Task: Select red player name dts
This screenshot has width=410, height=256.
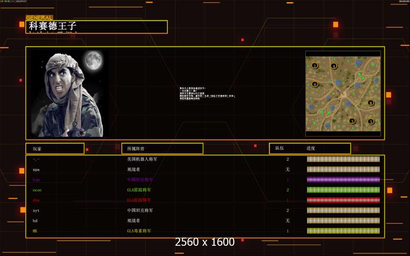Action: click(36, 201)
